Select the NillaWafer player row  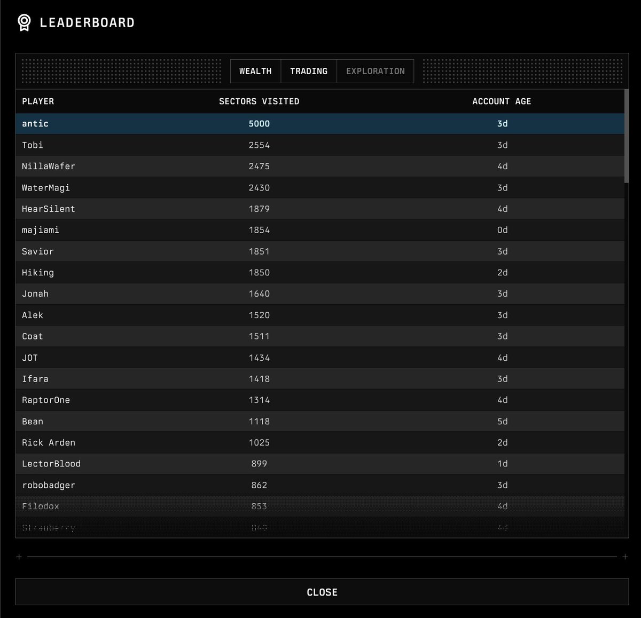320,166
